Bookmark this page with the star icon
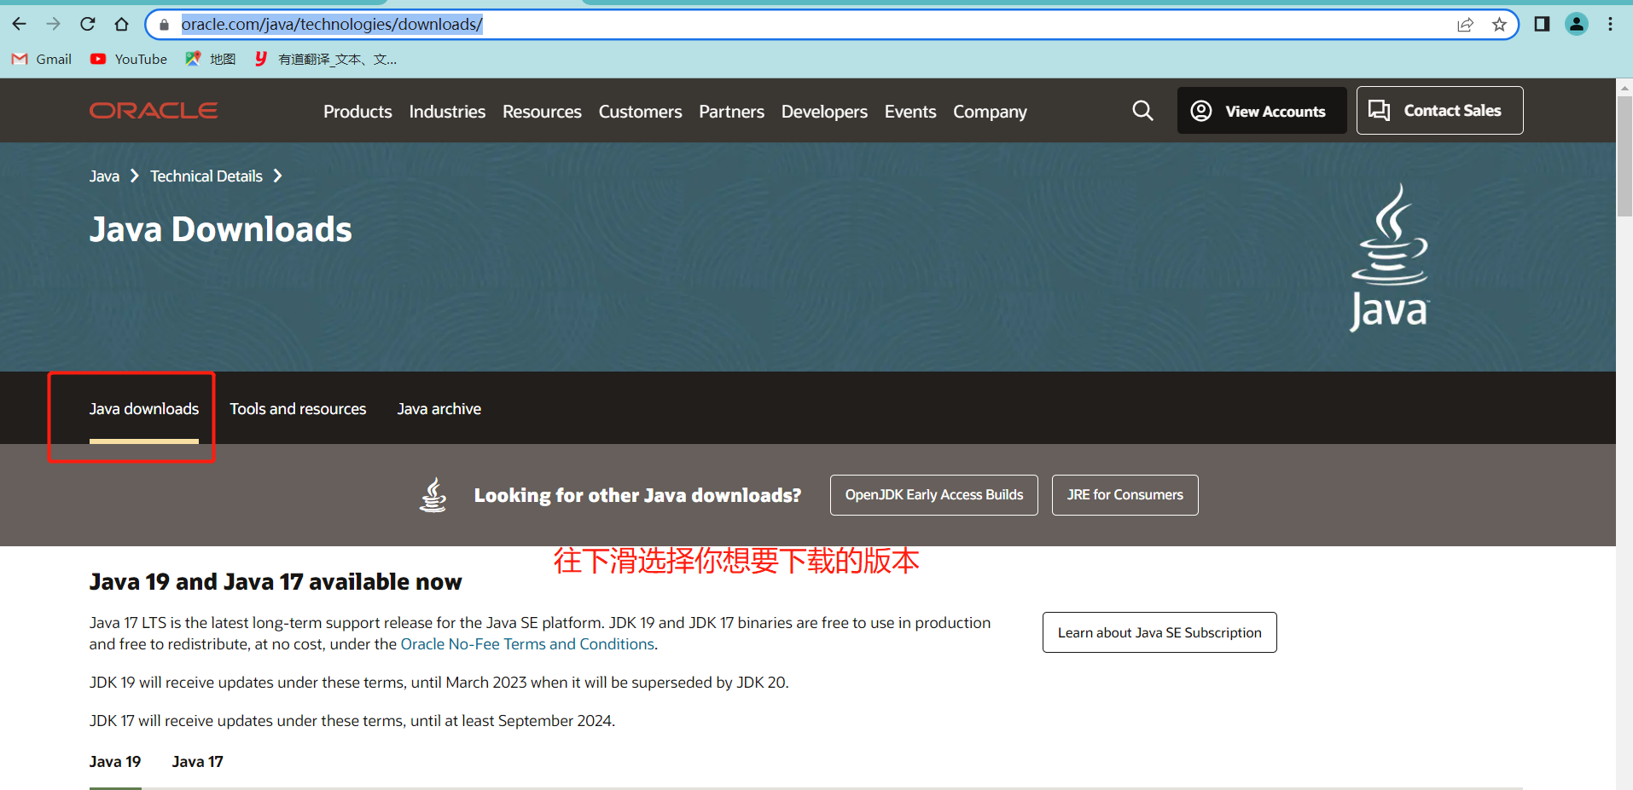This screenshot has width=1633, height=790. 1499,25
